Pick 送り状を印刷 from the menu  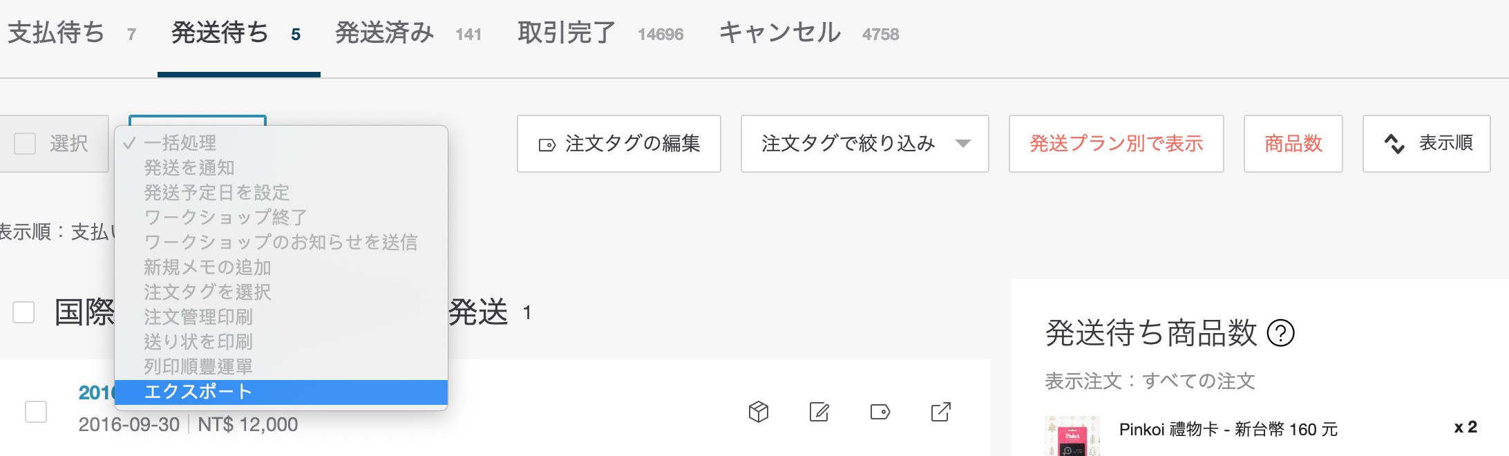click(198, 342)
